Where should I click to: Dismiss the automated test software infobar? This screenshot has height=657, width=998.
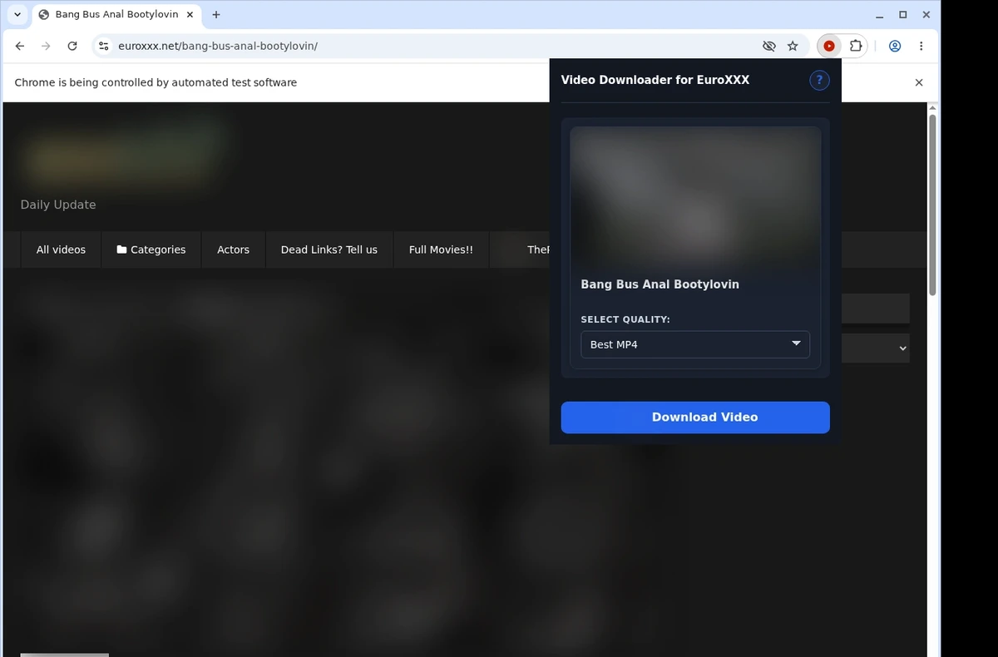coord(919,82)
